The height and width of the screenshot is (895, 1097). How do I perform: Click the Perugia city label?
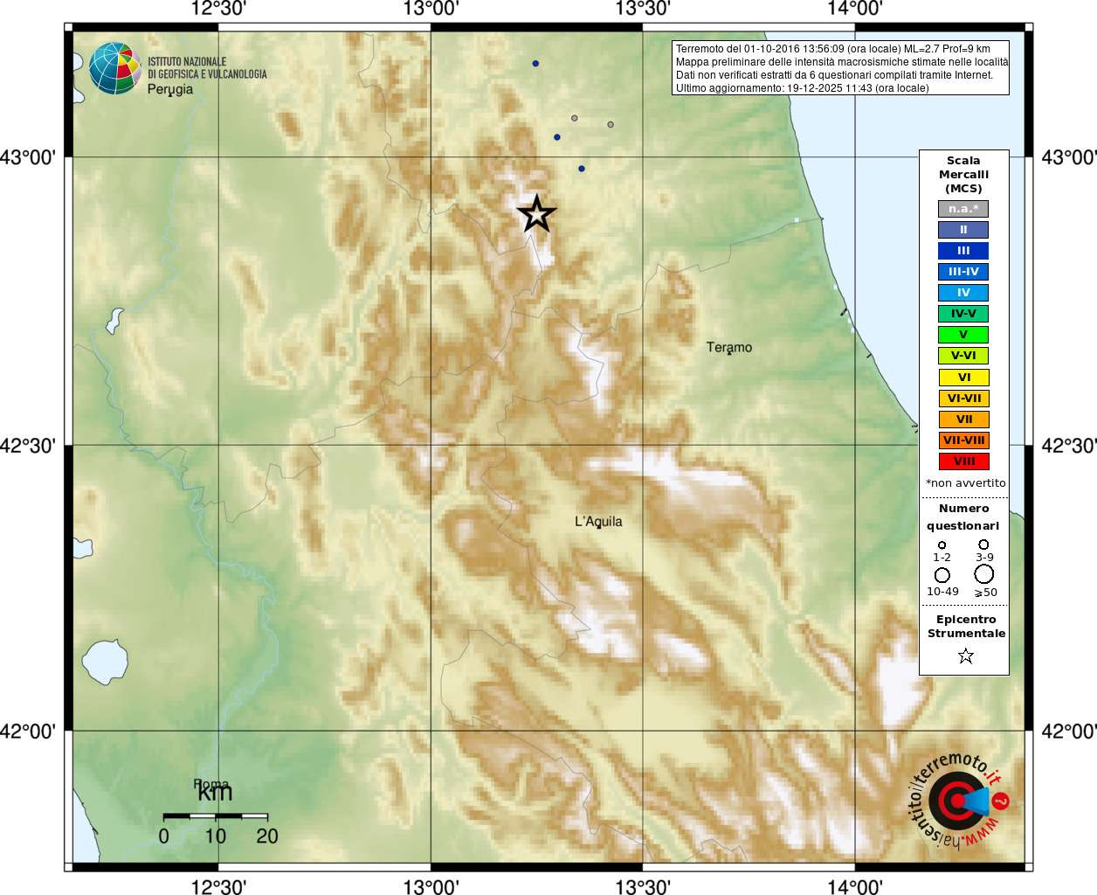coord(170,89)
